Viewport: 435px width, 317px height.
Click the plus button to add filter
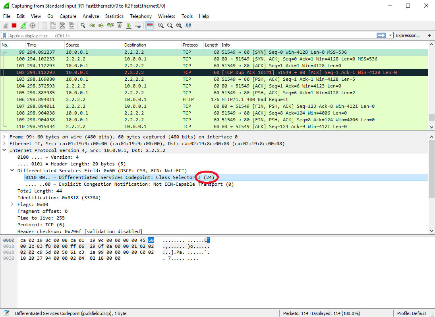[x=429, y=35]
